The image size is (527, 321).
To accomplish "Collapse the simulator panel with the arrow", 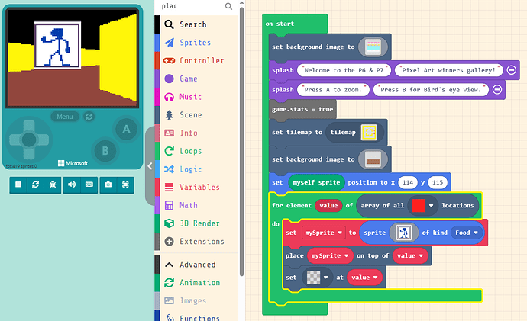I will coord(150,165).
